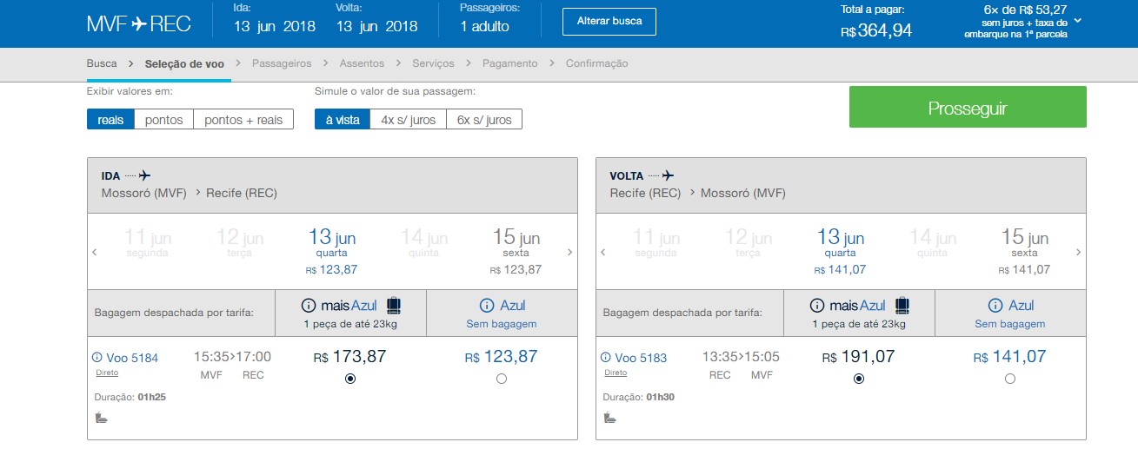Image resolution: width=1138 pixels, height=462 pixels.
Task: Select R$ 123,87 Azul fare radio button
Action: pyautogui.click(x=501, y=379)
